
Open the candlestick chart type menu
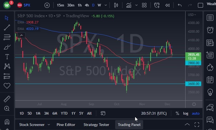[x=116, y=5]
